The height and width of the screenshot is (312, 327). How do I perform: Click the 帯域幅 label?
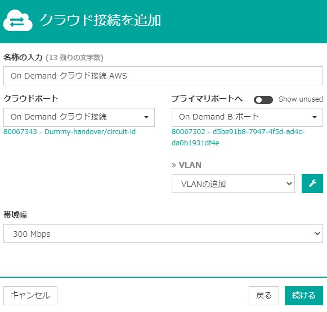[15, 215]
